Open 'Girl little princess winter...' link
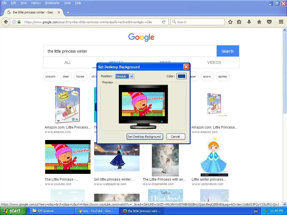This screenshot has height=215, width=287. (x=114, y=179)
